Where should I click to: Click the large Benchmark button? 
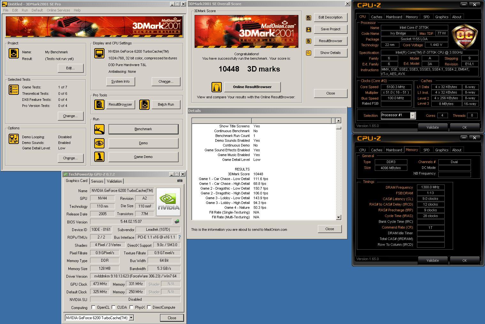tap(143, 129)
